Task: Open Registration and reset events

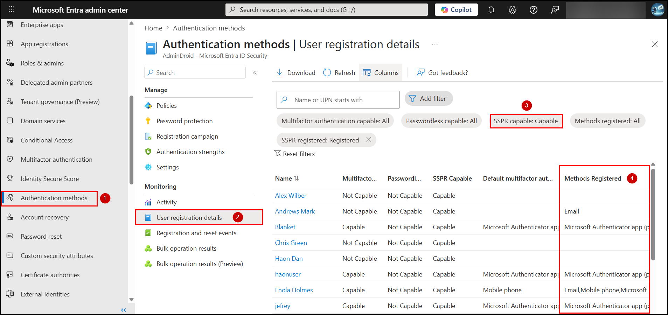Action: 196,233
